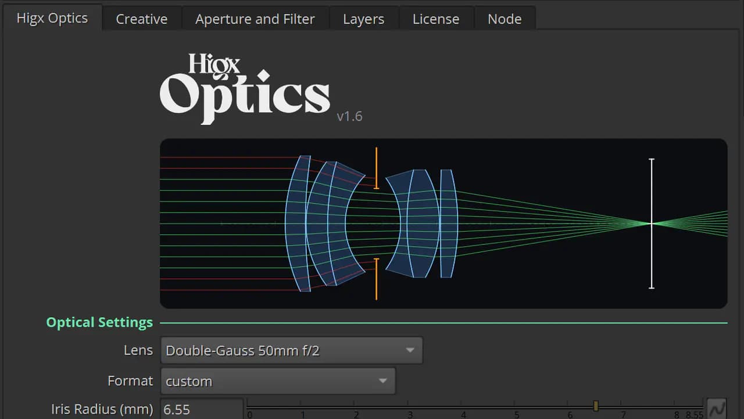744x419 pixels.
Task: Expand the Format dropdown set to custom
Action: [x=278, y=381]
